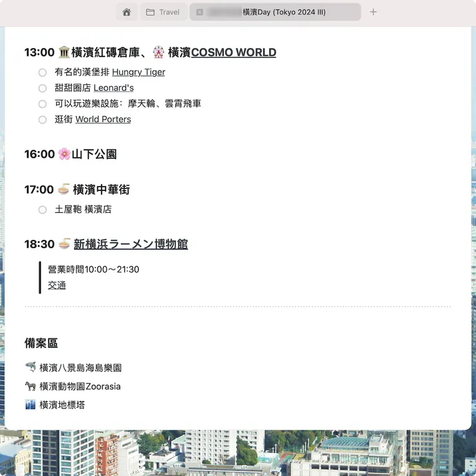Click the folder icon in Travel tab
The image size is (476, 476).
(x=150, y=12)
